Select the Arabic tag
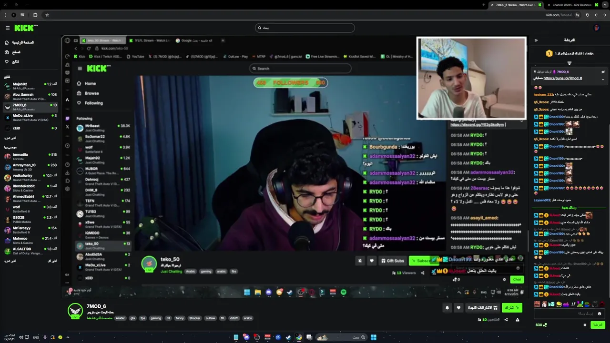The width and height of the screenshot is (610, 343). 120,318
